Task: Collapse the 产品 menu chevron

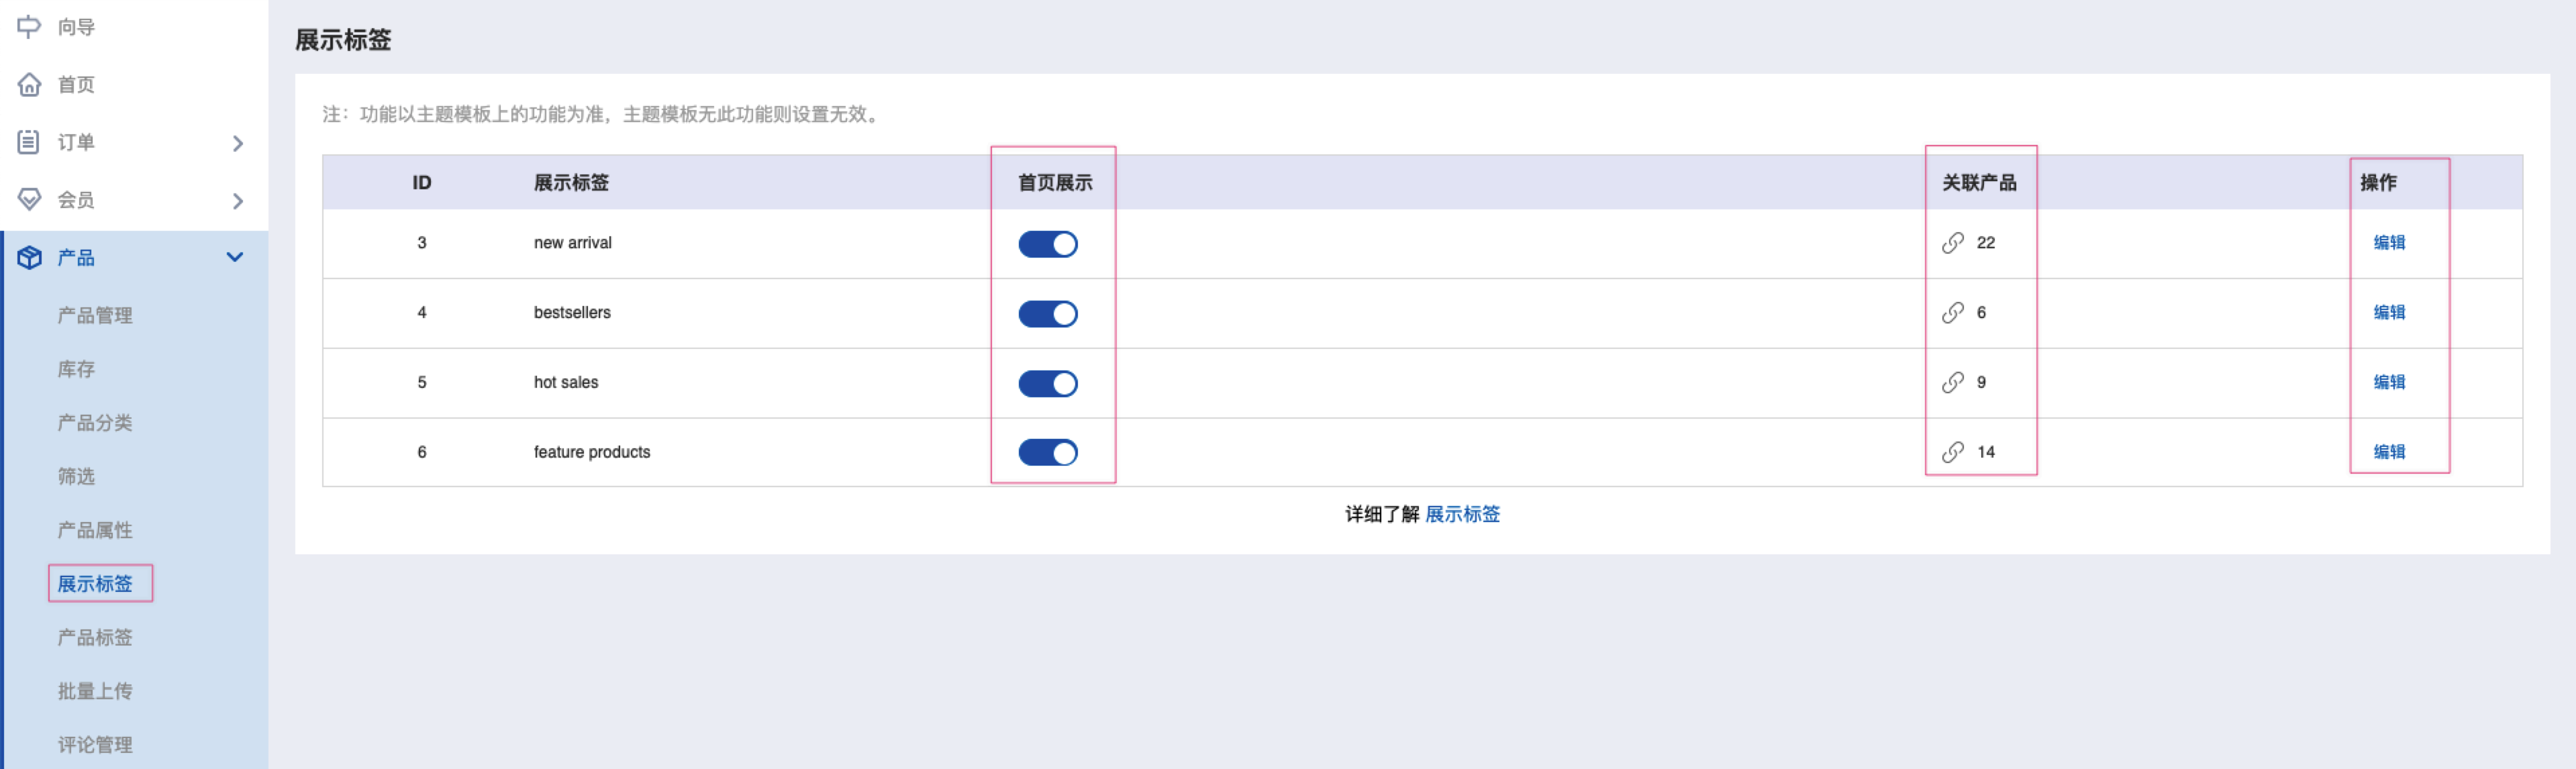Action: (235, 257)
